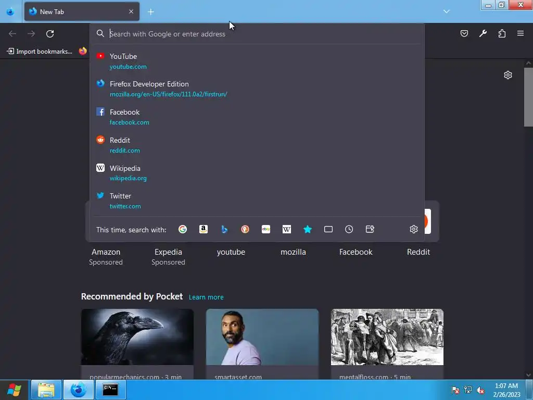Click the network tray icon

point(468,390)
